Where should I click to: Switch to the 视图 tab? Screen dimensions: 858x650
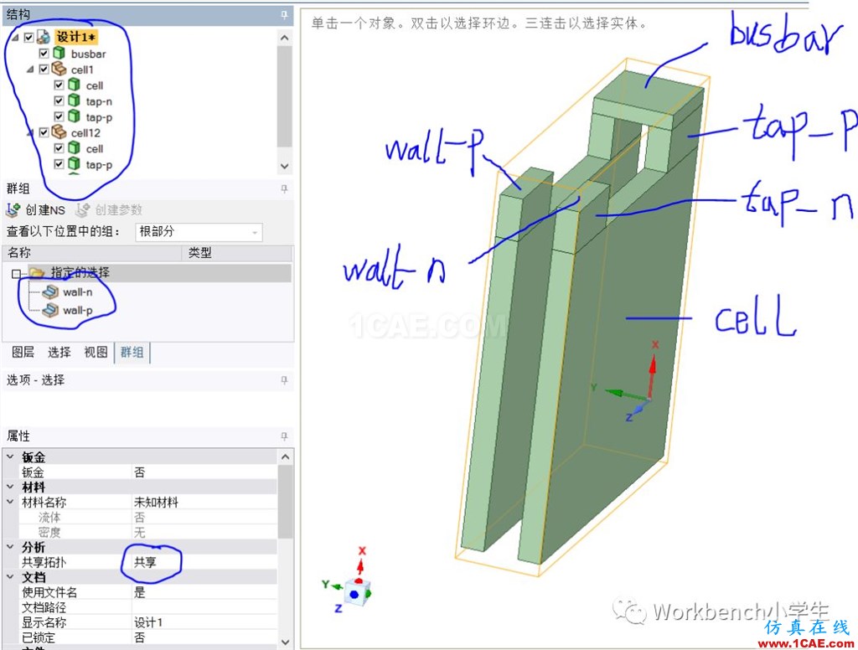pos(96,353)
